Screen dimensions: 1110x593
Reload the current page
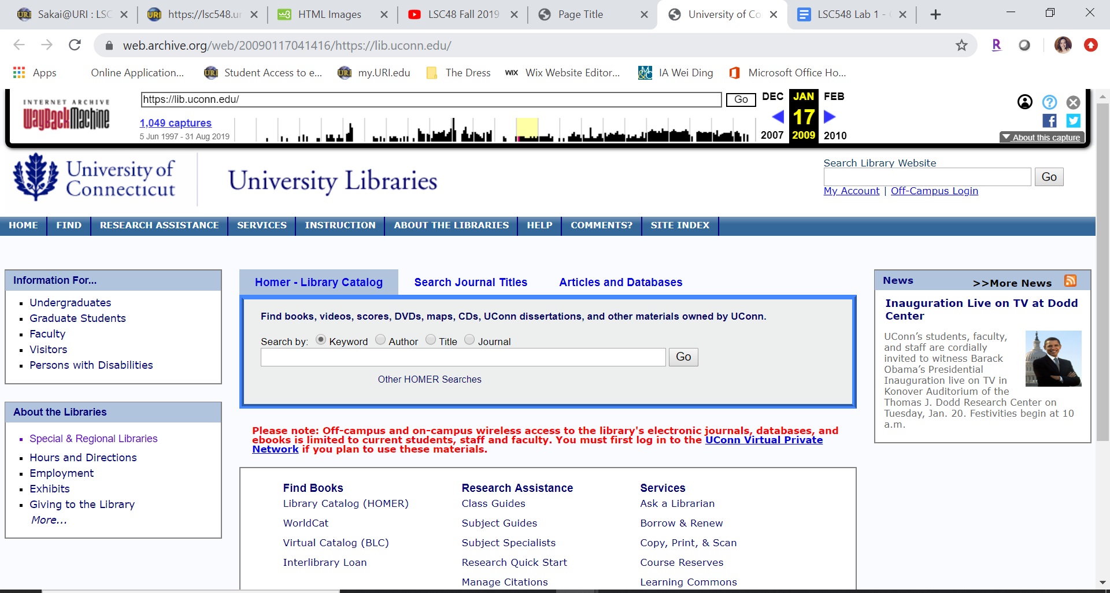[75, 45]
